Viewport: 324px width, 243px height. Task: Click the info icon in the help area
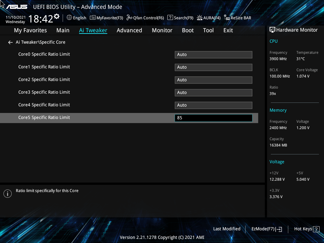click(8, 194)
